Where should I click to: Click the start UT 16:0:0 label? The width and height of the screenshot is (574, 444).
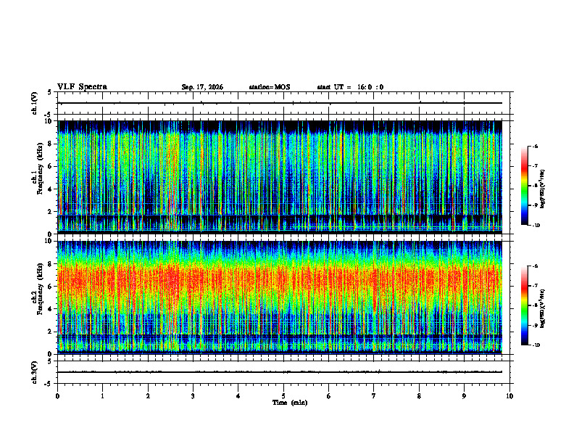point(350,87)
